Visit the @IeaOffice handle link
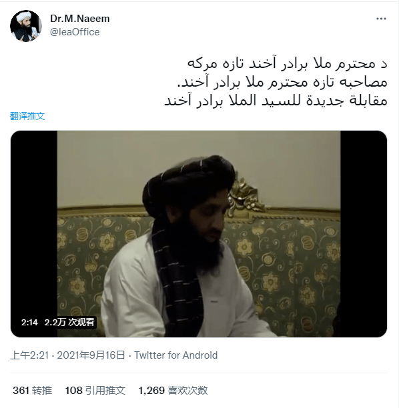The height and width of the screenshot is (408, 399). 75,32
